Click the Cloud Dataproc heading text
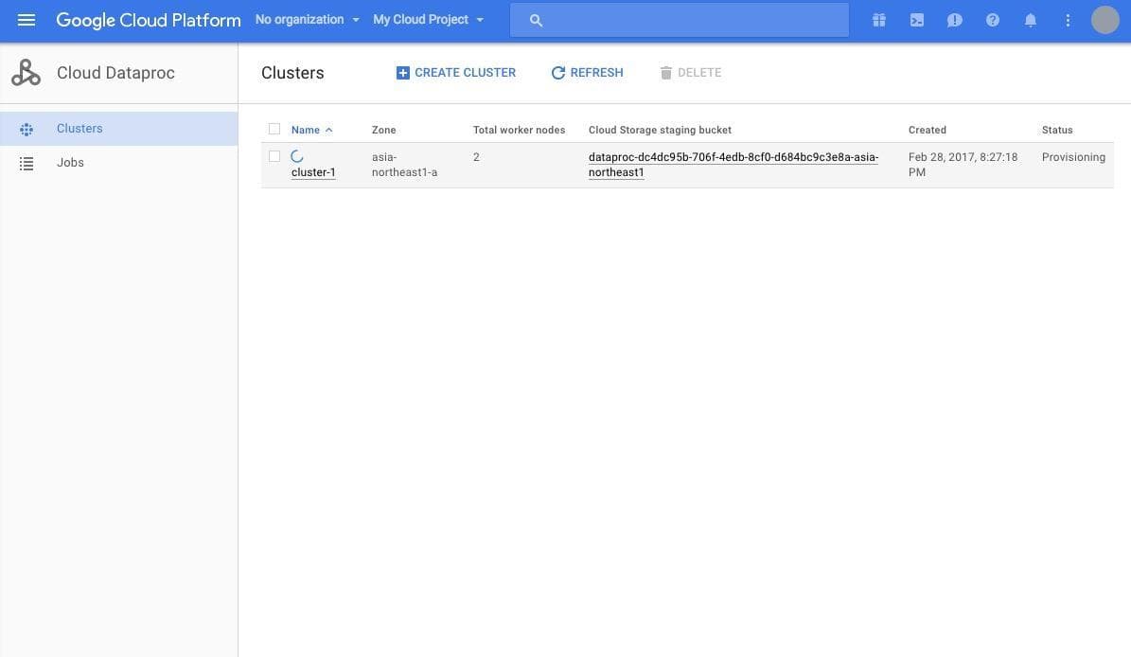 tap(115, 73)
